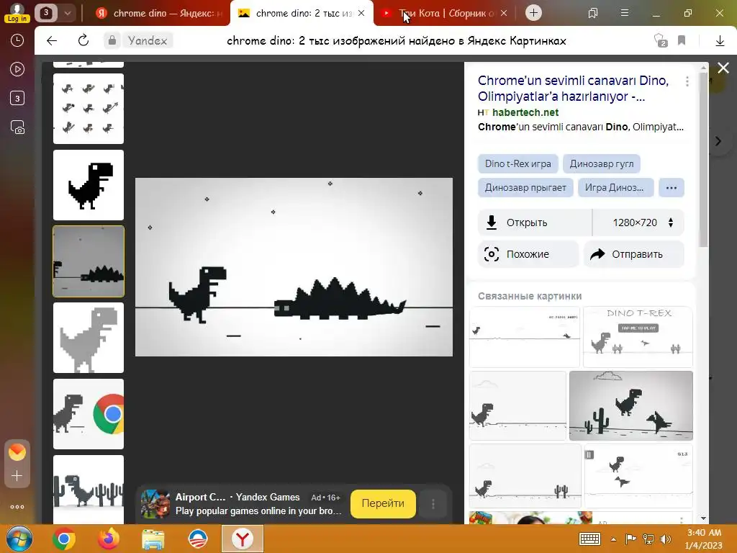737x553 pixels.
Task: Open the on-screen keyboard tray icon
Action: click(x=590, y=539)
